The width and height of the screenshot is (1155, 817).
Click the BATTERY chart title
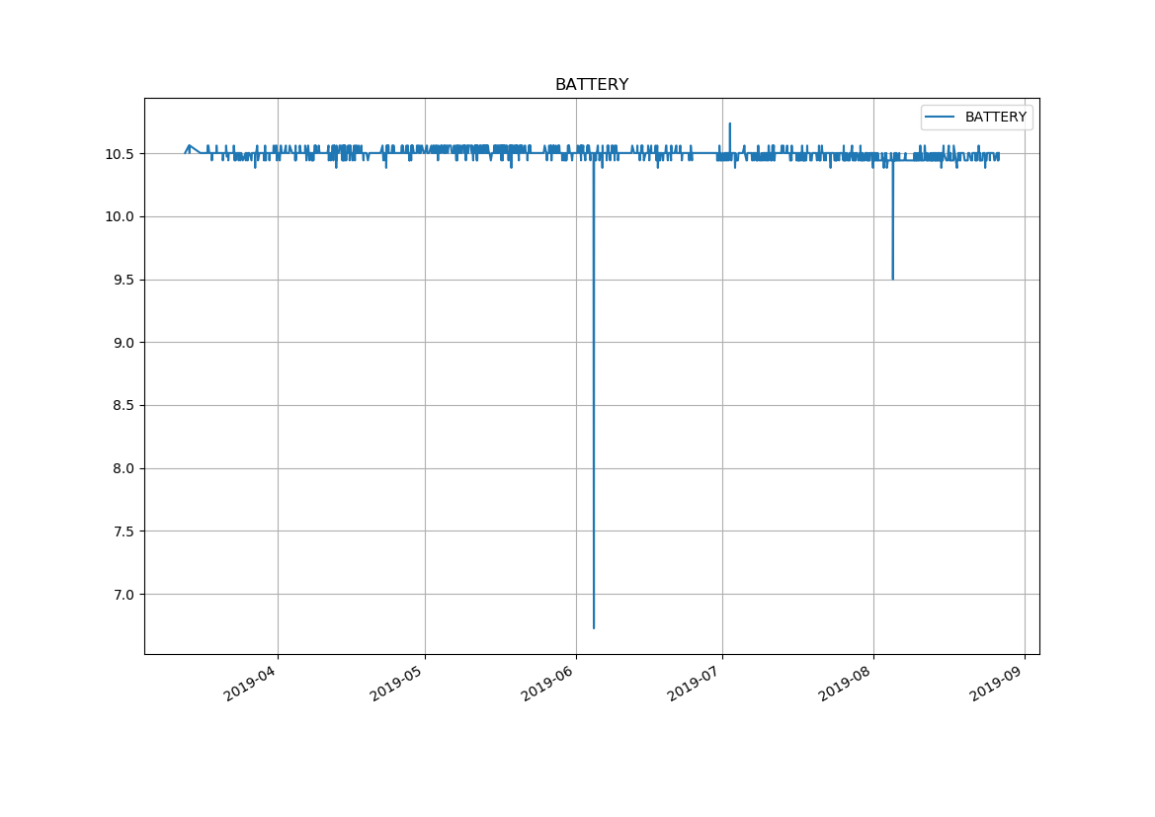(591, 85)
